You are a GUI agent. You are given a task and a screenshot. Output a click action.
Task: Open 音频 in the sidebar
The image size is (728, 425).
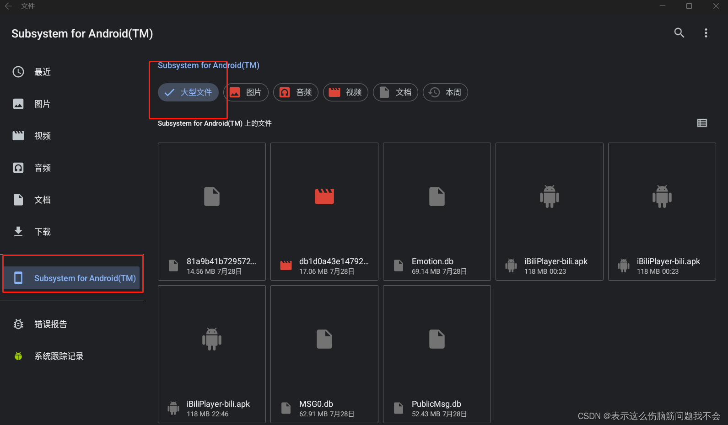tap(73, 168)
